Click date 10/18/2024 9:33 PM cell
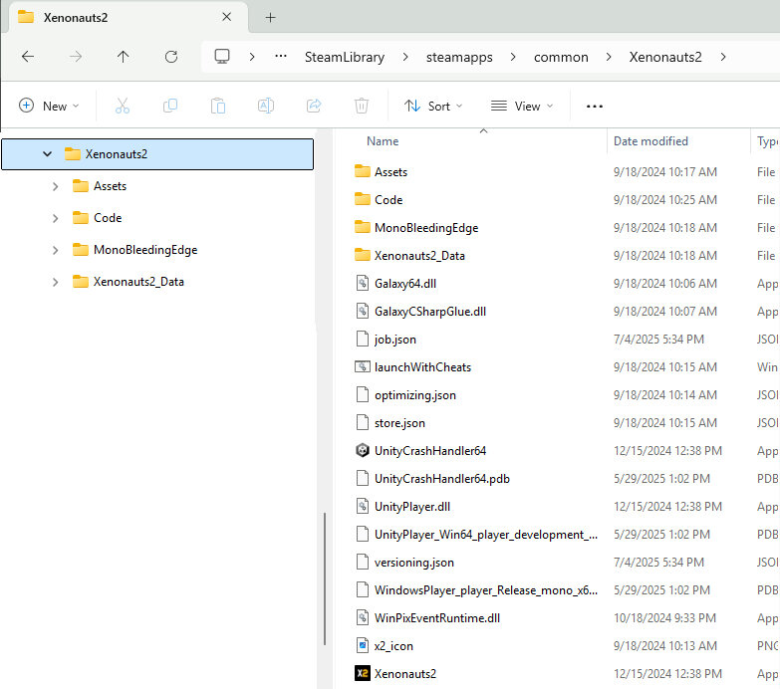This screenshot has width=780, height=689. click(x=664, y=618)
